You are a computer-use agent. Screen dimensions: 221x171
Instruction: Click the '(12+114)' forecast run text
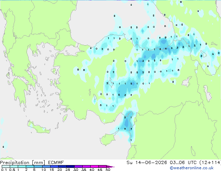(x=210, y=163)
